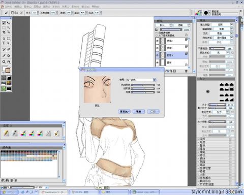The image size is (244, 195).
Task: Select the Pen shape tool
Action: [4, 39]
